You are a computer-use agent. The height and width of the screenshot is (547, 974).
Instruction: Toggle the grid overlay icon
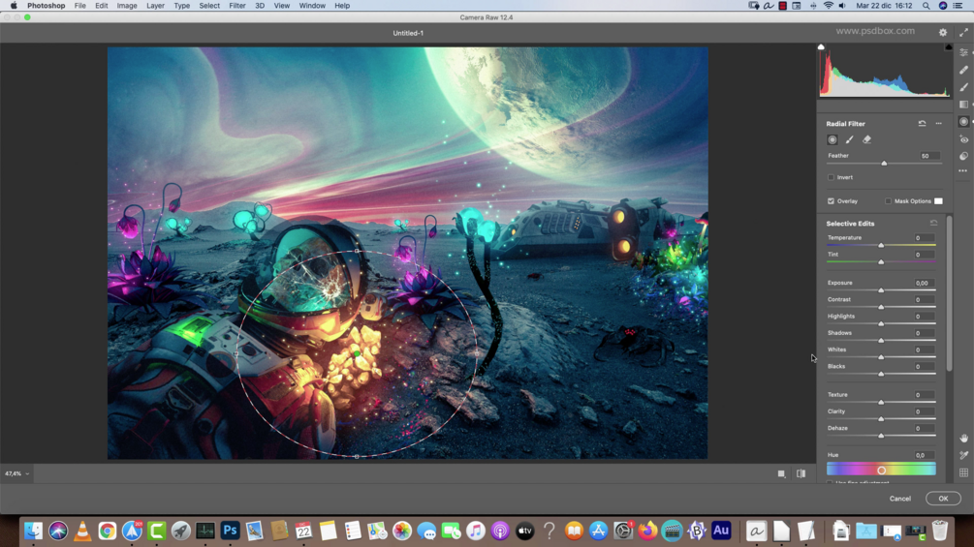pyautogui.click(x=963, y=472)
